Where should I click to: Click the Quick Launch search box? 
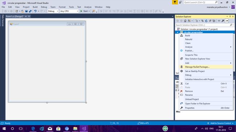pyautogui.click(x=201, y=2)
